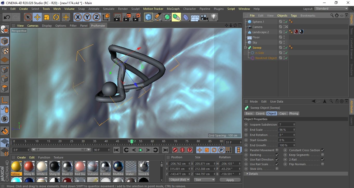Viewport: 354px width, 188px height.
Task: Open the Phong tab
Action: (x=294, y=113)
